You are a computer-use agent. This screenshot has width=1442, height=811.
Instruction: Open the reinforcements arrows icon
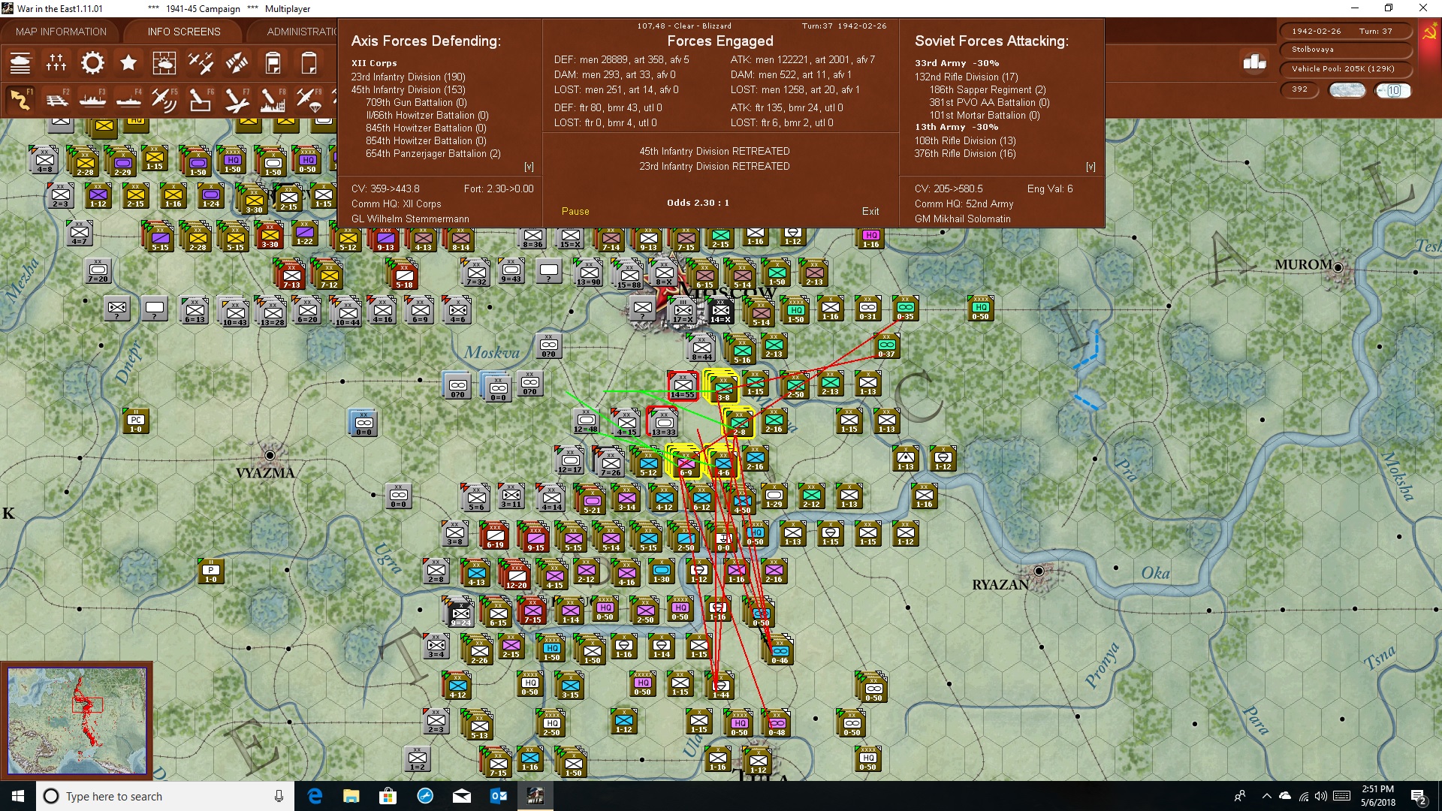237,63
